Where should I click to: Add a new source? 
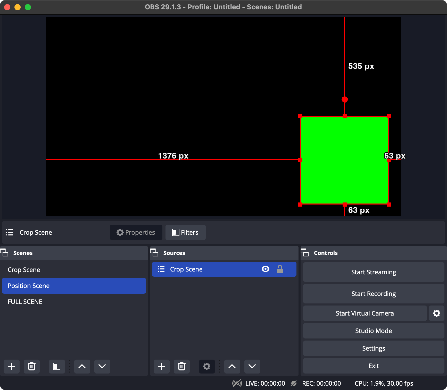tap(161, 366)
